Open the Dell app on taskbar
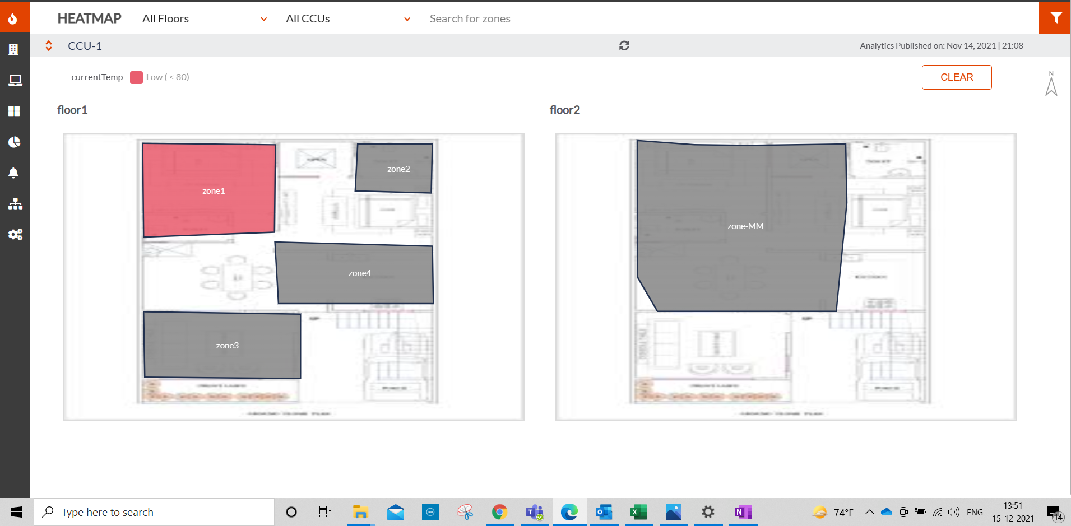 click(430, 512)
